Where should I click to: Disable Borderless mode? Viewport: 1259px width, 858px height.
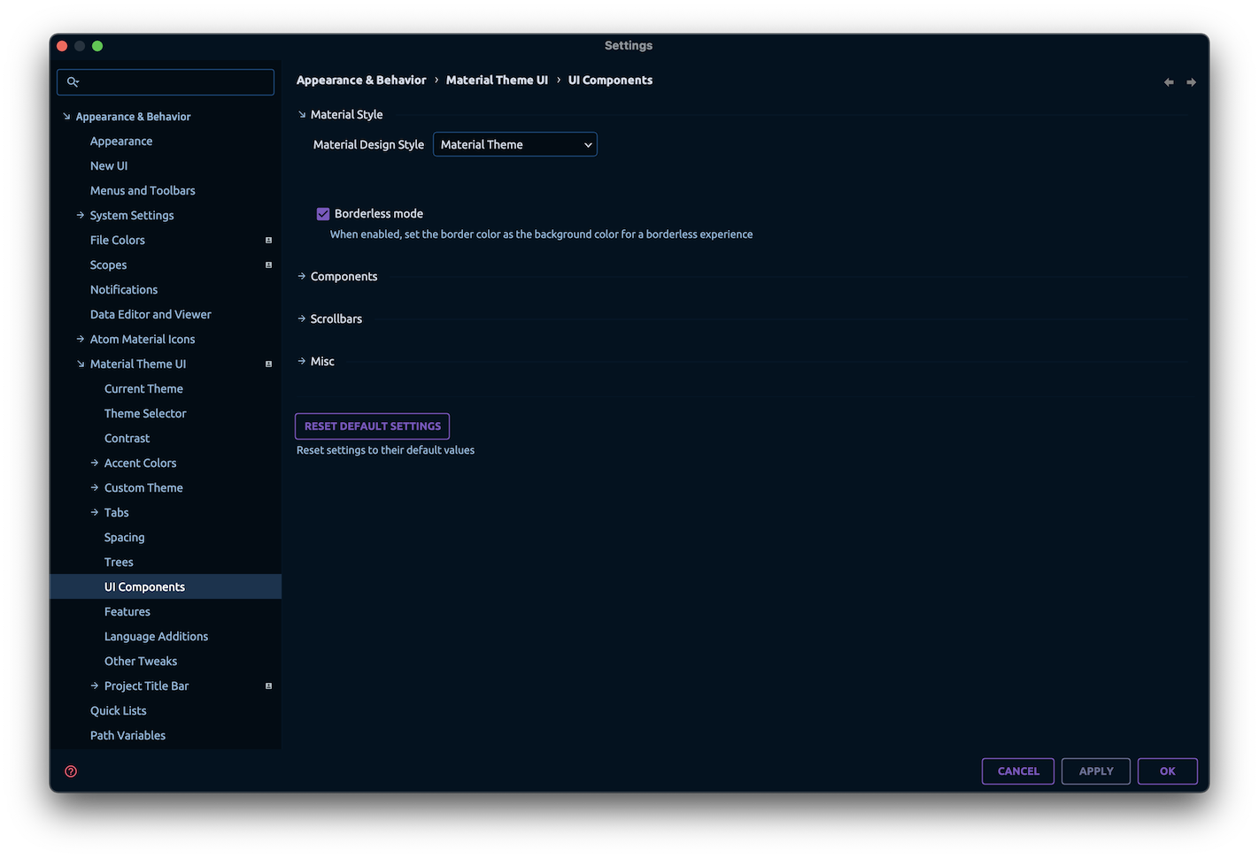point(322,213)
